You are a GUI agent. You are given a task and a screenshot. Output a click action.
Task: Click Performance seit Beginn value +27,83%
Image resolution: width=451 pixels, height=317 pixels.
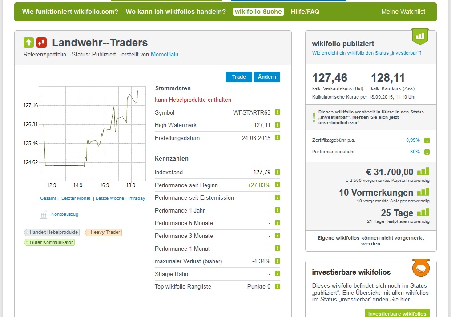258,185
